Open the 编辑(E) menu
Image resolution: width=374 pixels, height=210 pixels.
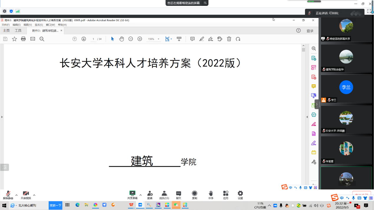(17, 25)
